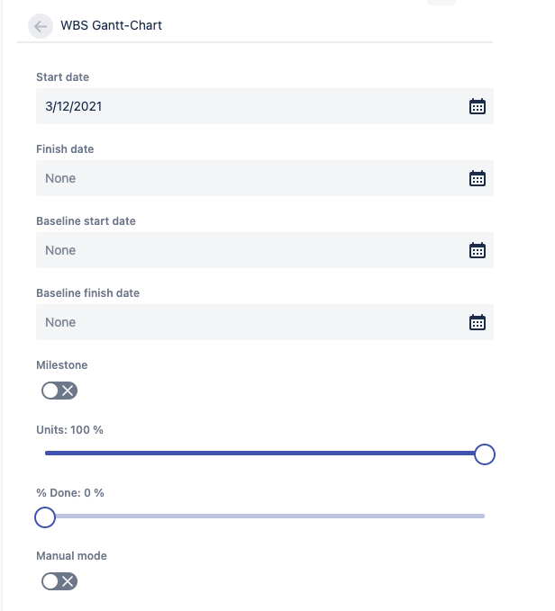The height and width of the screenshot is (611, 555).
Task: Click the Manual mode label text
Action: [71, 556]
